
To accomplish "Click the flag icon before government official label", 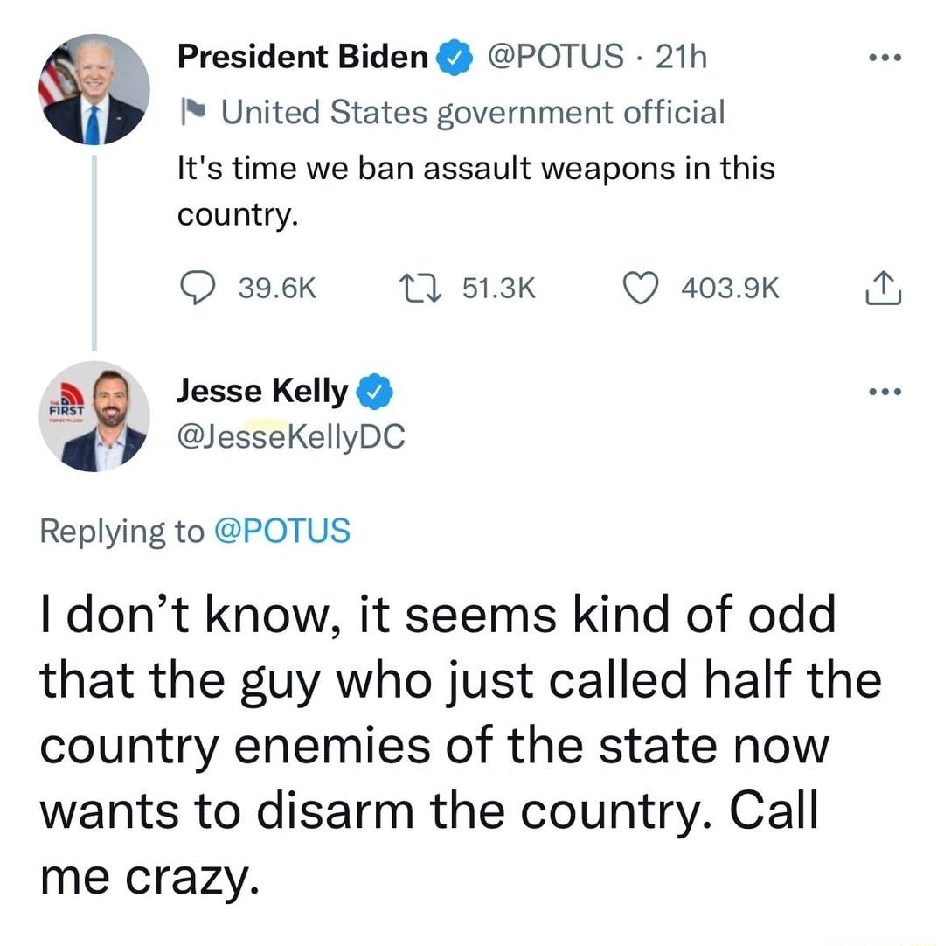I will pyautogui.click(x=194, y=110).
